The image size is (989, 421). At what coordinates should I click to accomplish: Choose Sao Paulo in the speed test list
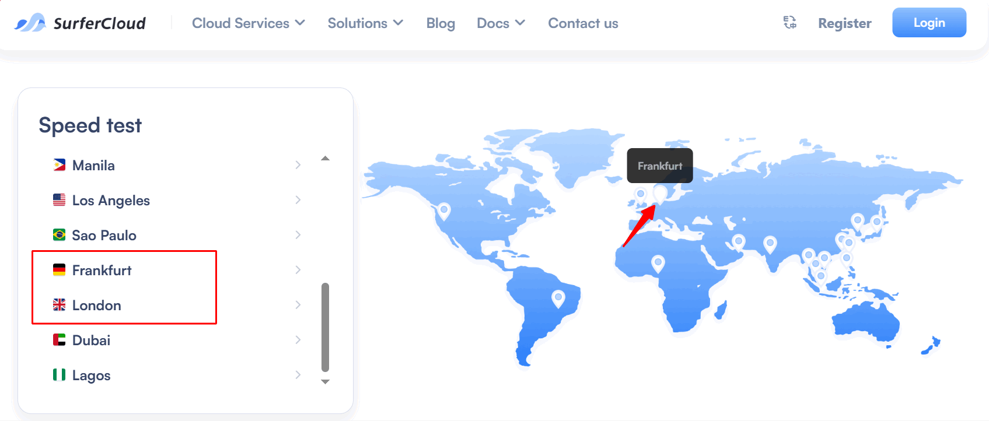coord(178,235)
